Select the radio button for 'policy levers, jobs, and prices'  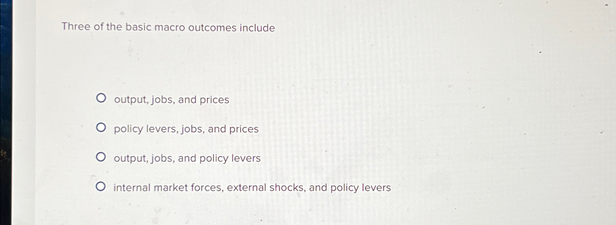[101, 127]
